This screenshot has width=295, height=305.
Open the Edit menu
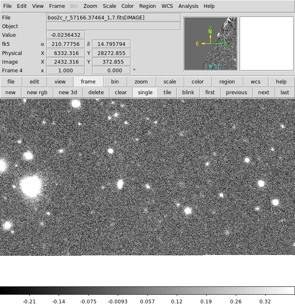(21, 6)
